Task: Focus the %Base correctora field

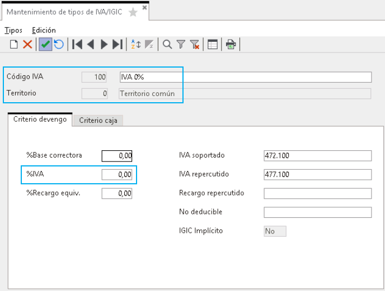Action: pyautogui.click(x=117, y=156)
